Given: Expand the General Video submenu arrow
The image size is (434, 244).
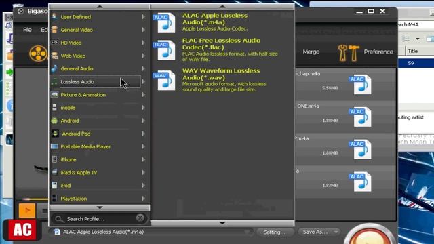Looking at the screenshot, I should click(x=143, y=30).
